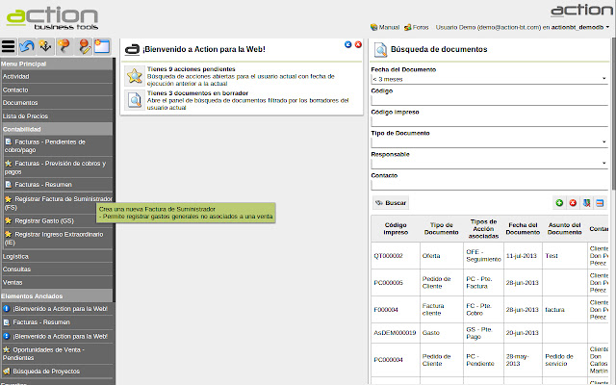Image resolution: width=616 pixels, height=385 pixels.
Task: Click the Buscar button
Action: click(x=391, y=203)
